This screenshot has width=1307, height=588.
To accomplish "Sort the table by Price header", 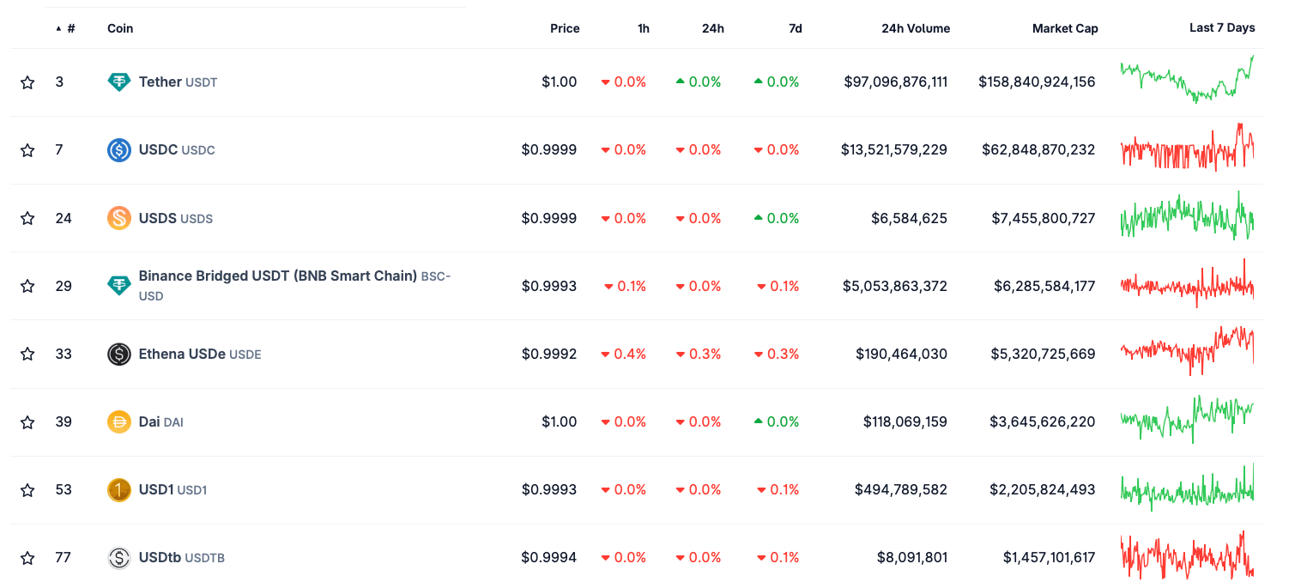I will [x=565, y=28].
